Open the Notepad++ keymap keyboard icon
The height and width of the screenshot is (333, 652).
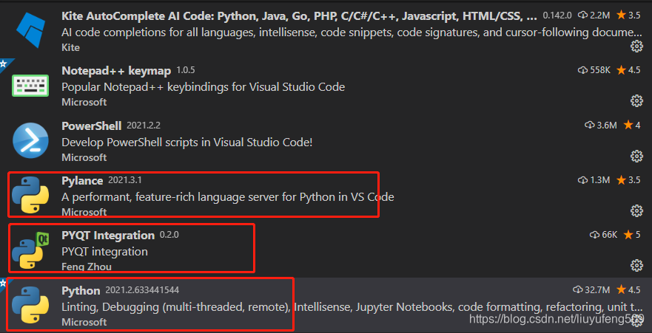click(30, 86)
